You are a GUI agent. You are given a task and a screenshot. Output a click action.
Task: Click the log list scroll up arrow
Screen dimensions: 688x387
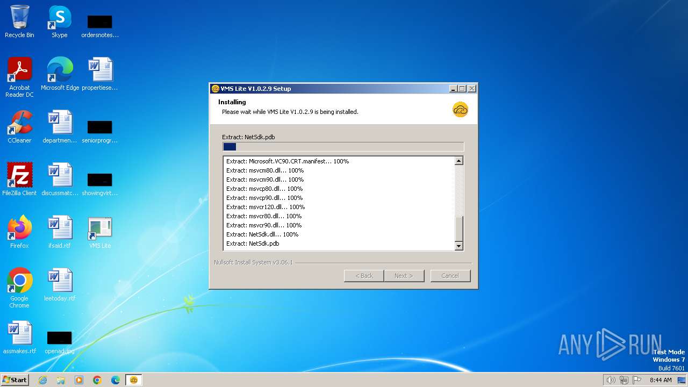(x=459, y=161)
